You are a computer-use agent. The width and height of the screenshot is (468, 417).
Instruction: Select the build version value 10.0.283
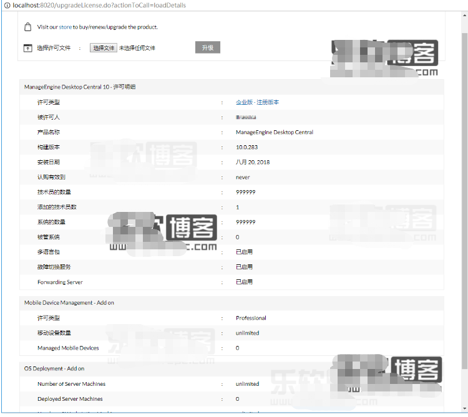click(247, 147)
